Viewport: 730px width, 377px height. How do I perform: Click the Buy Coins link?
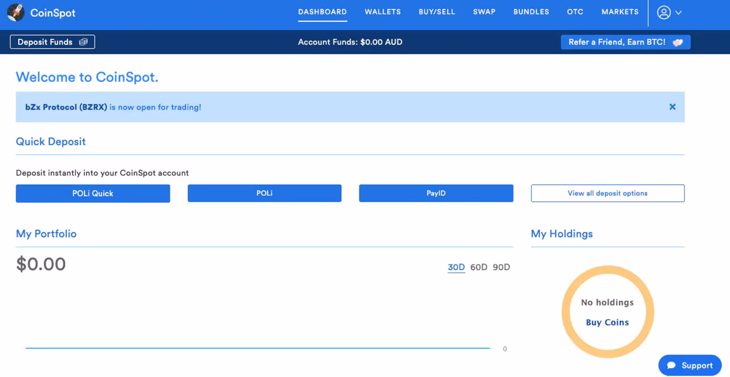pos(607,322)
